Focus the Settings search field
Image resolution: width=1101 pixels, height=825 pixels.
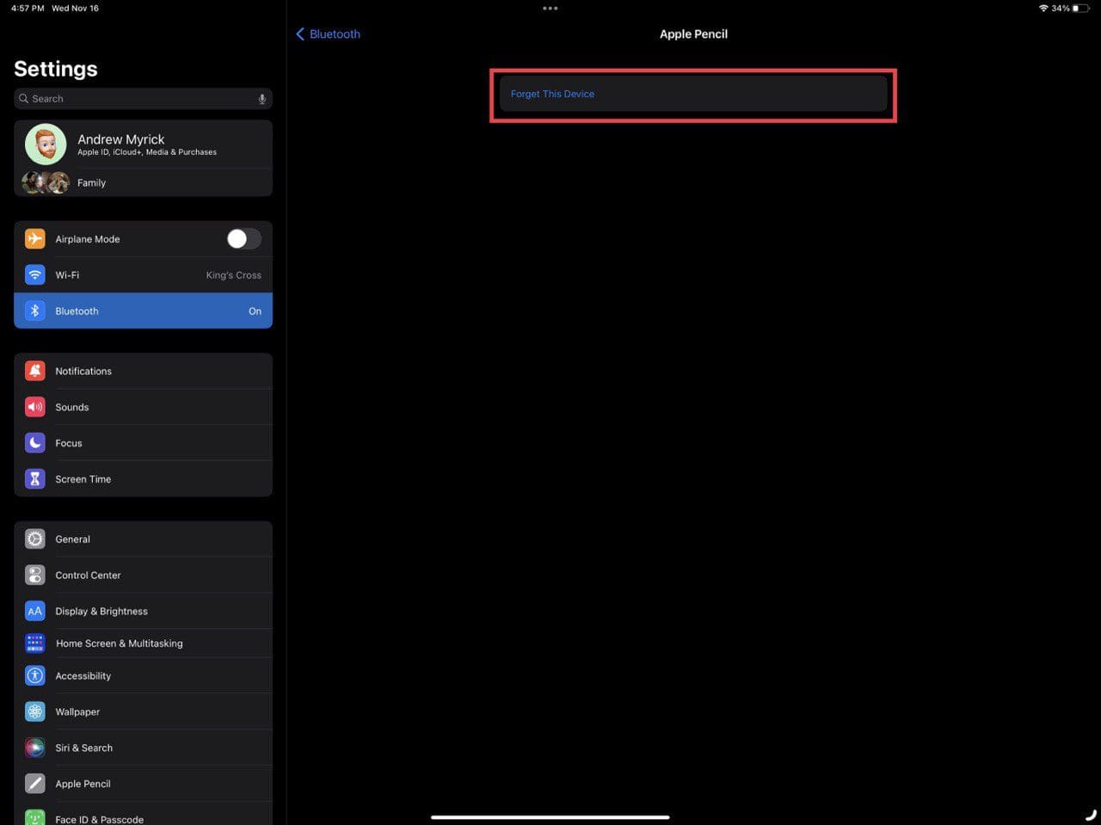pos(143,99)
